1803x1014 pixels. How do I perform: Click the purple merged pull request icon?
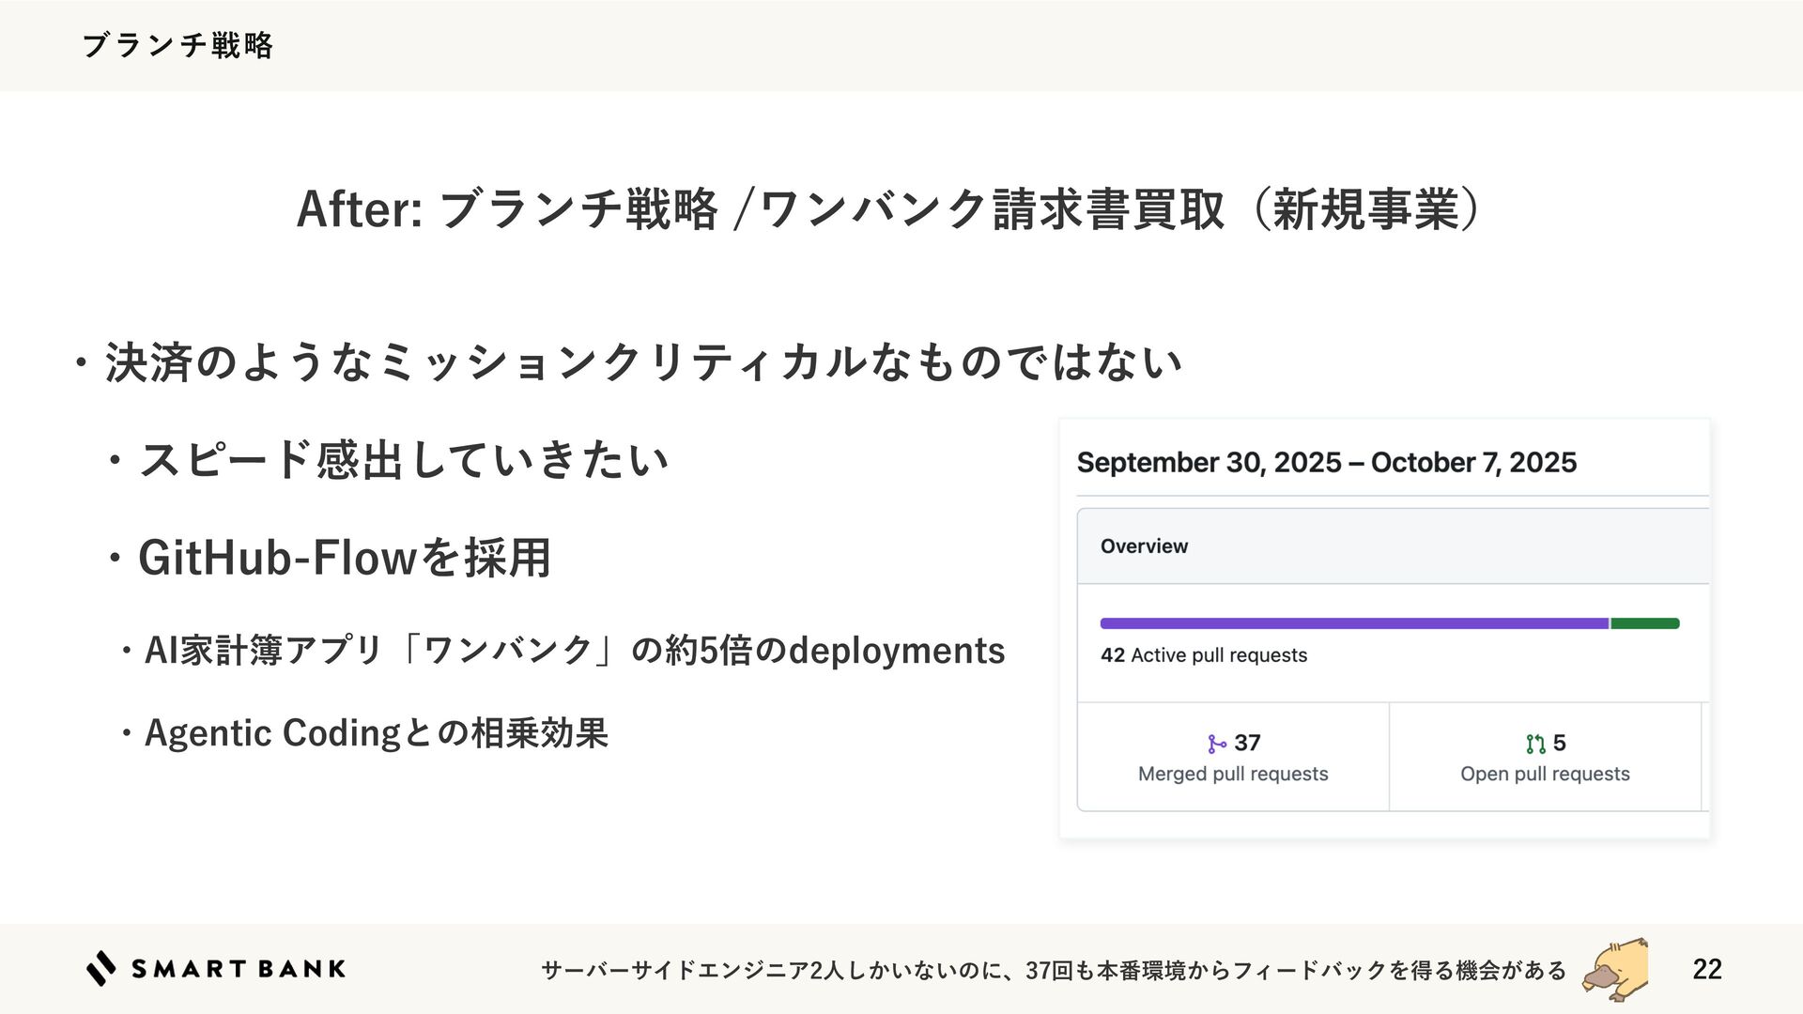(x=1217, y=744)
